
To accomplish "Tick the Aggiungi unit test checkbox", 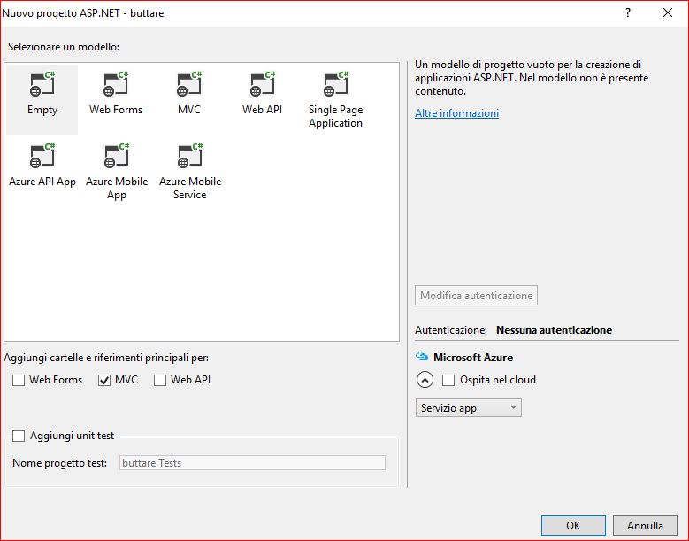I will coord(19,436).
